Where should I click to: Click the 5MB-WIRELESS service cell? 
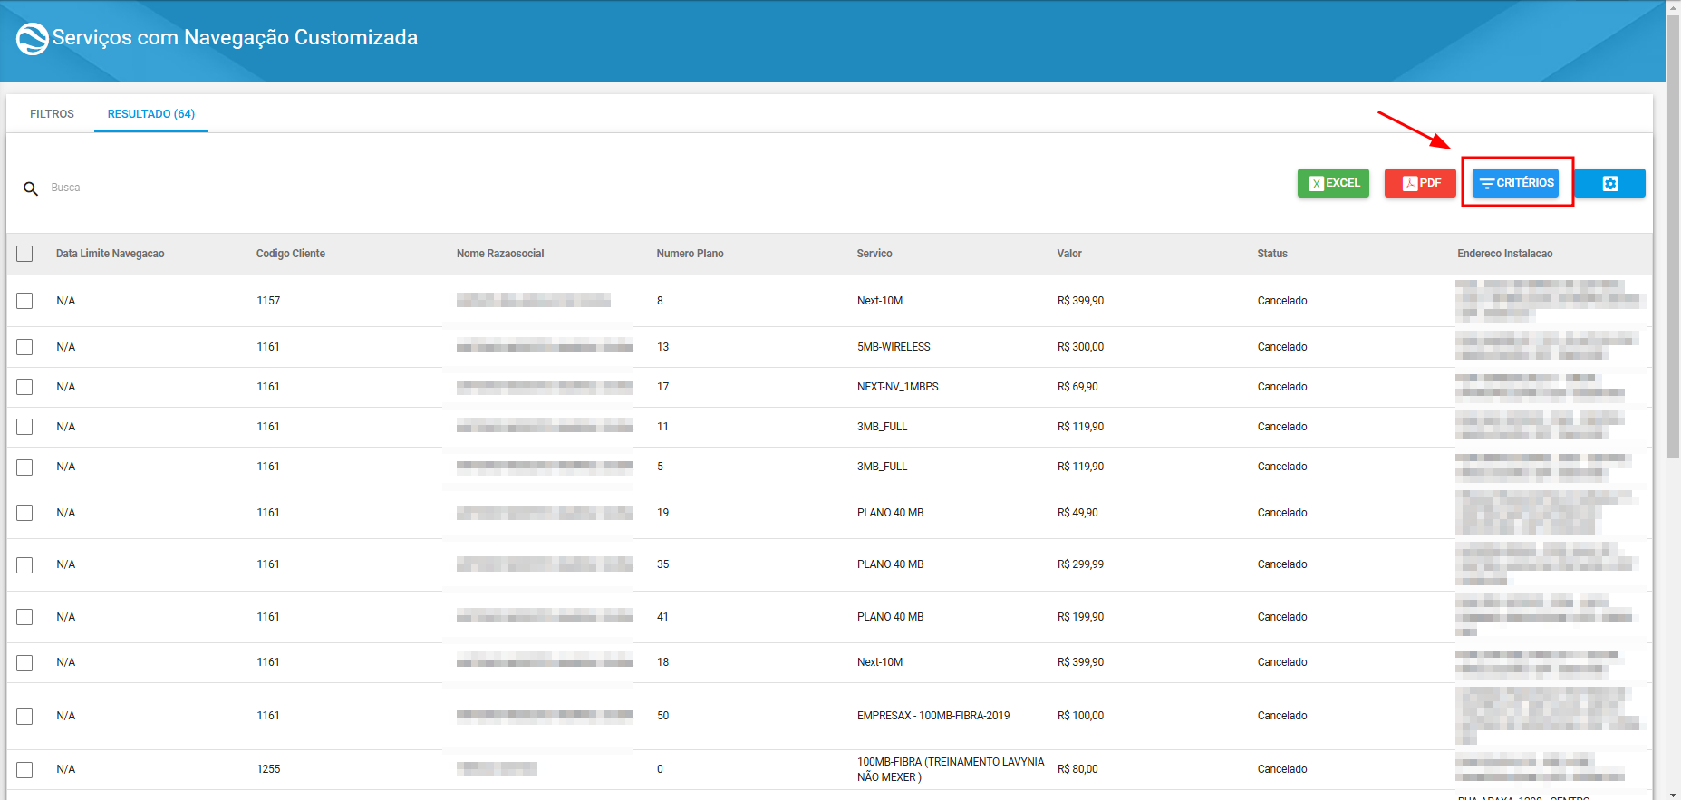click(894, 347)
